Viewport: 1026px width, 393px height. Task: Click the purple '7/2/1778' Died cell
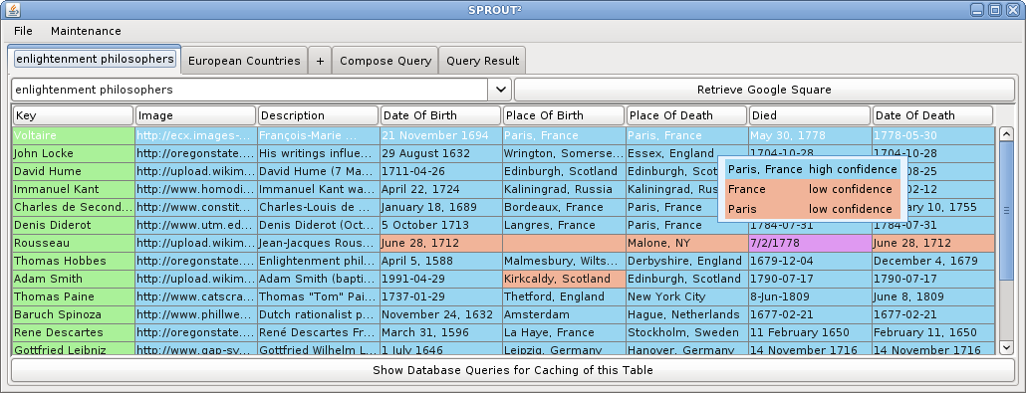810,243
